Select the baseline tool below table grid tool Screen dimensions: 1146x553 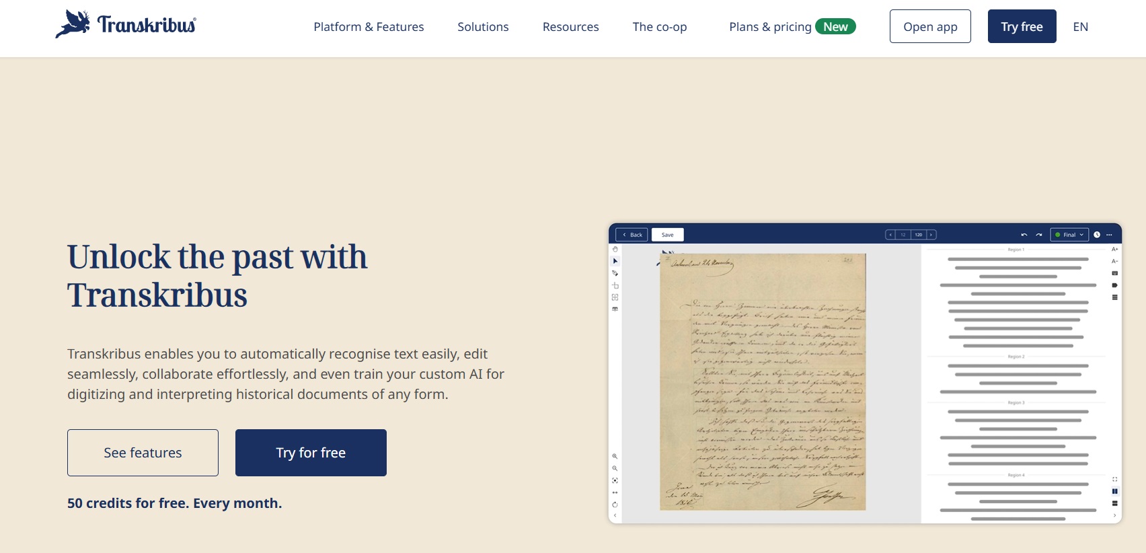point(615,309)
